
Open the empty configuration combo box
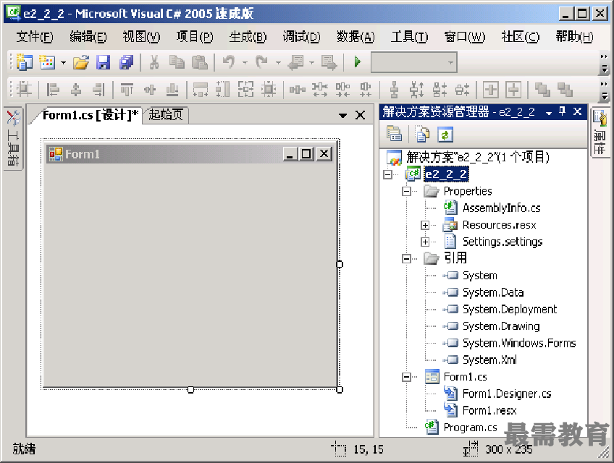tap(414, 62)
